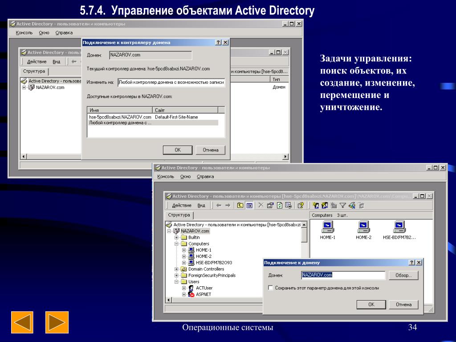Open the Консоль menu in the upper window

24,33
